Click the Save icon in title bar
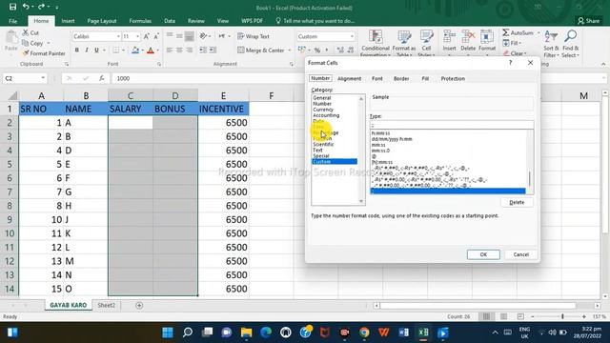610x343 pixels. point(12,7)
